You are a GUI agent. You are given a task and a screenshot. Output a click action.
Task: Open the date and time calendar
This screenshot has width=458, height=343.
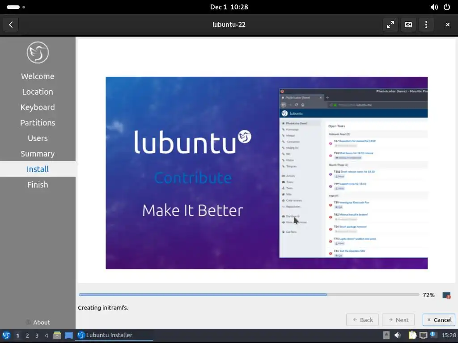(x=229, y=7)
